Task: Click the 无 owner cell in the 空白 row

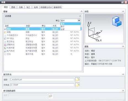Action: point(71,54)
